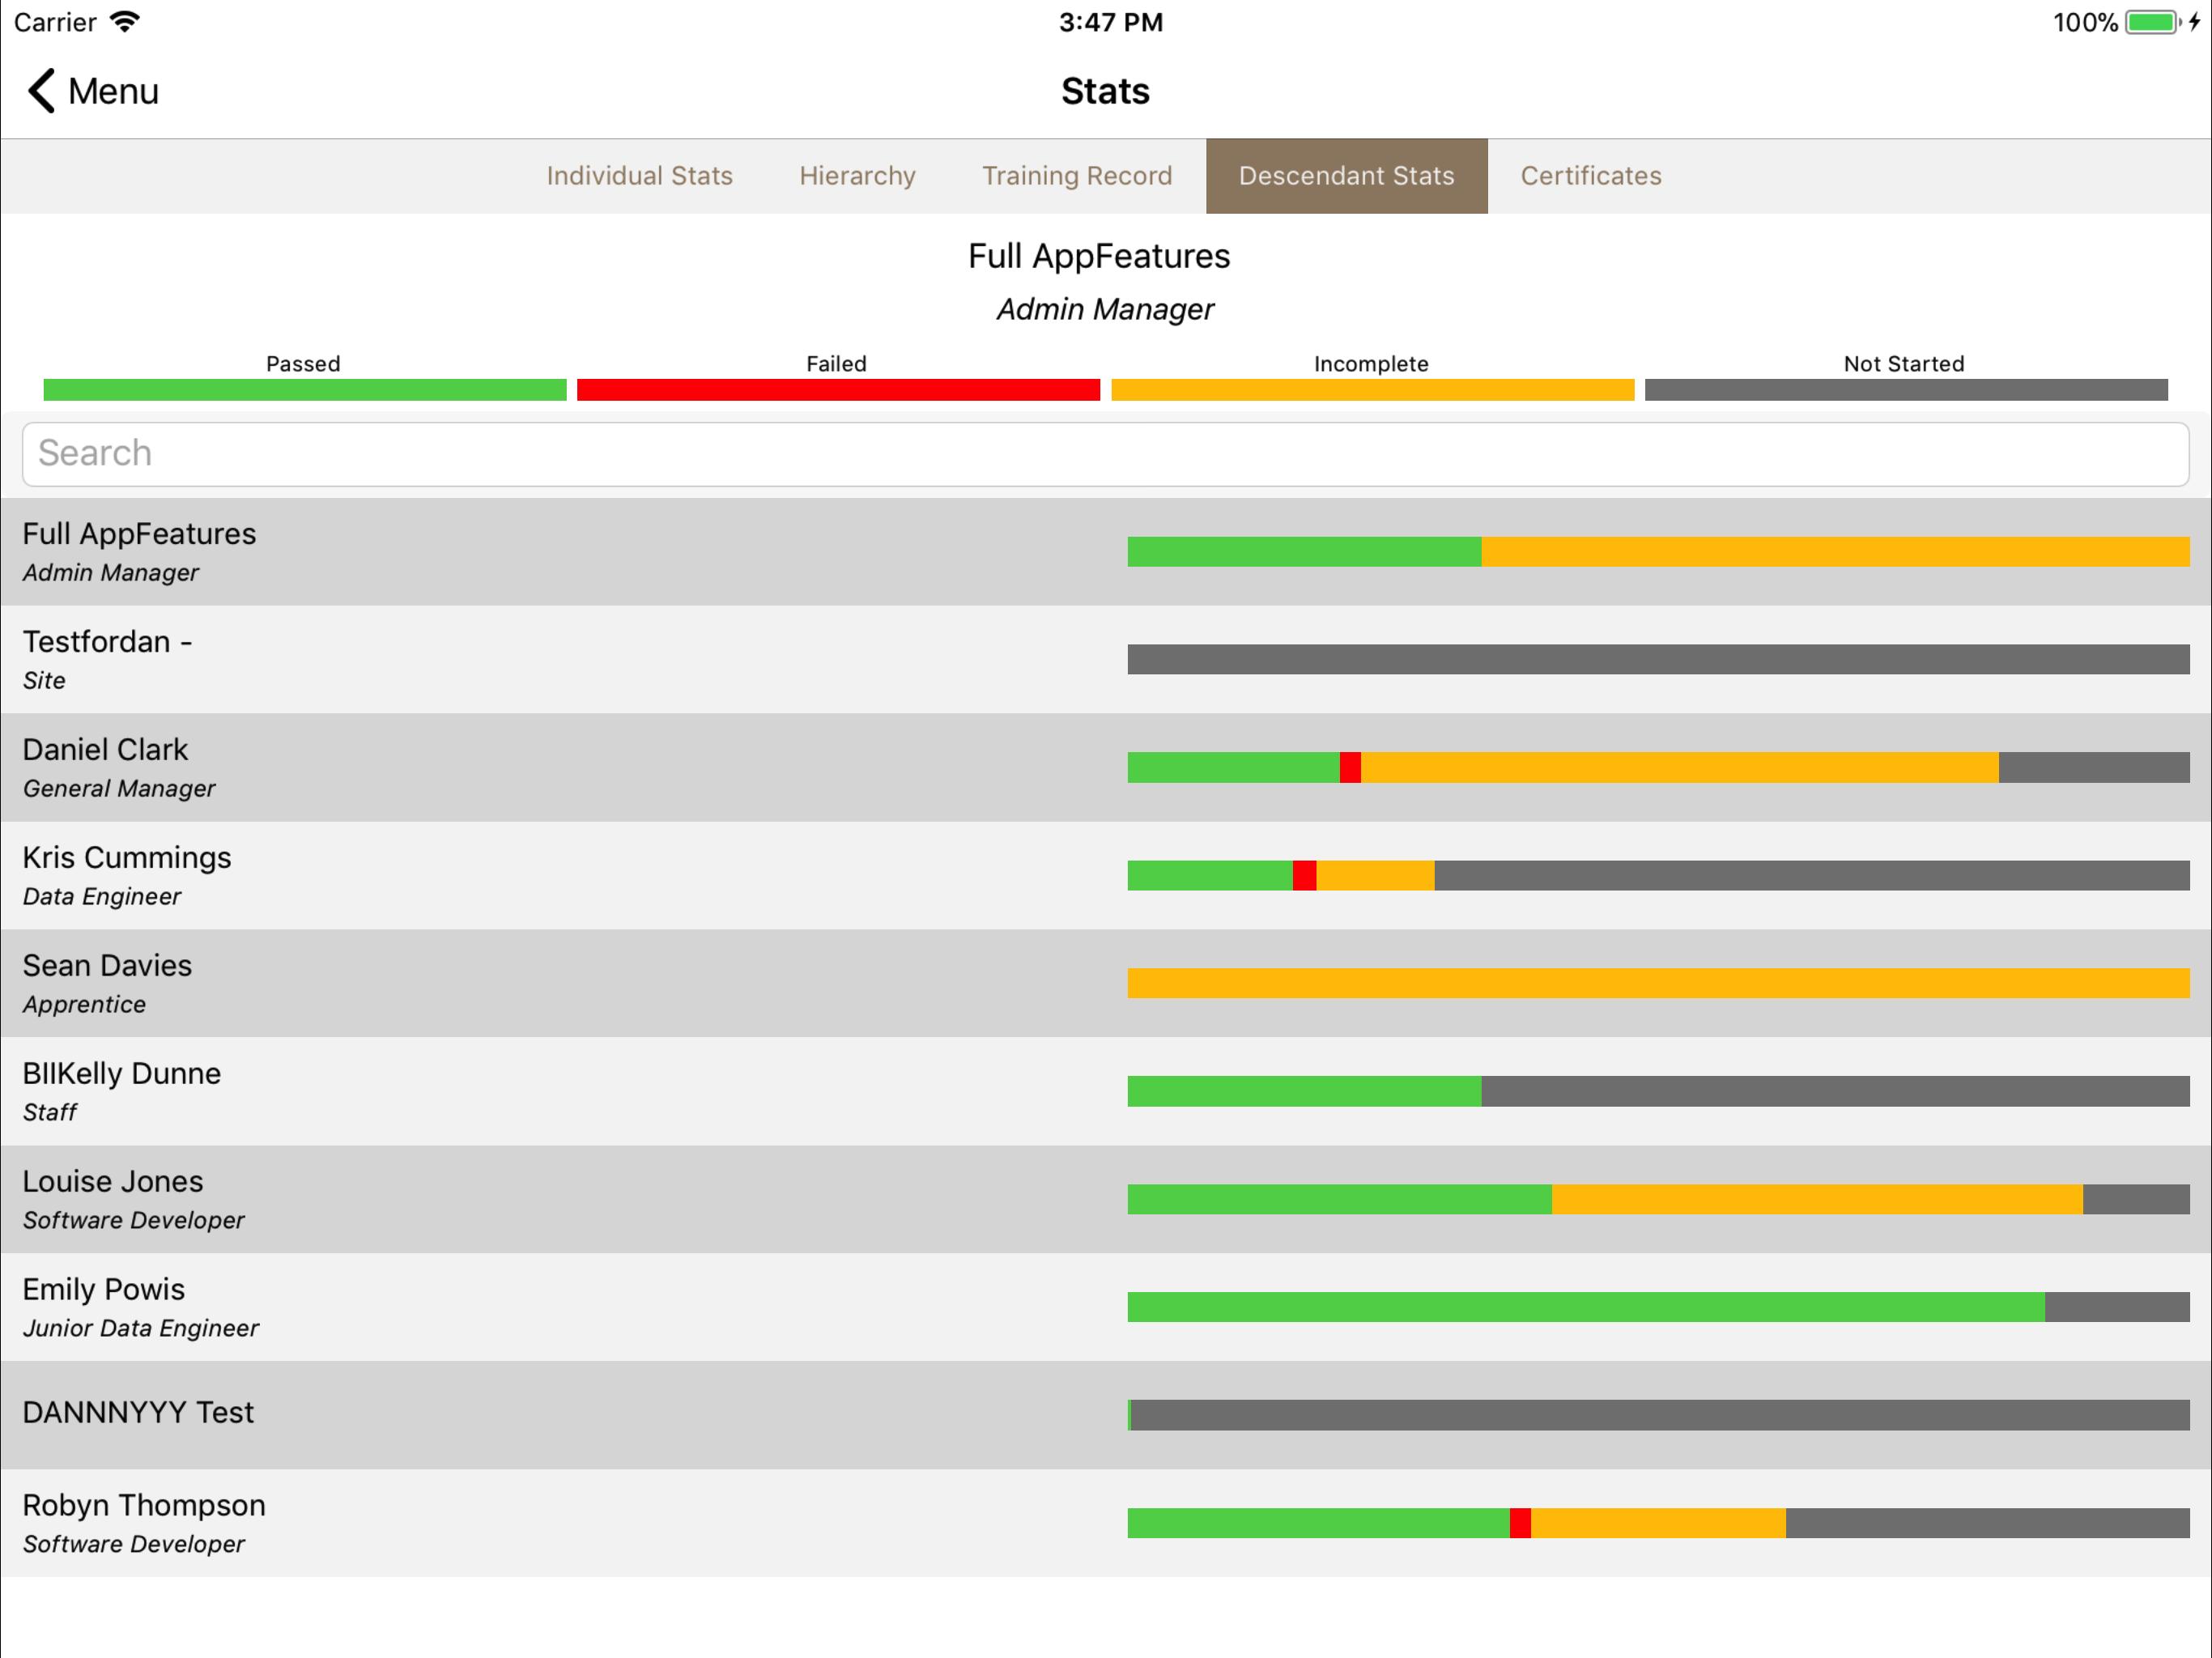2212x1658 pixels.
Task: Select the red Failed legend bar
Action: coord(838,390)
